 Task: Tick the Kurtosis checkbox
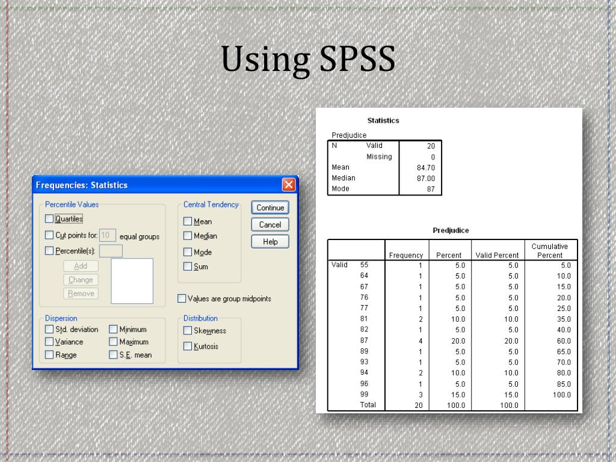pyautogui.click(x=188, y=346)
